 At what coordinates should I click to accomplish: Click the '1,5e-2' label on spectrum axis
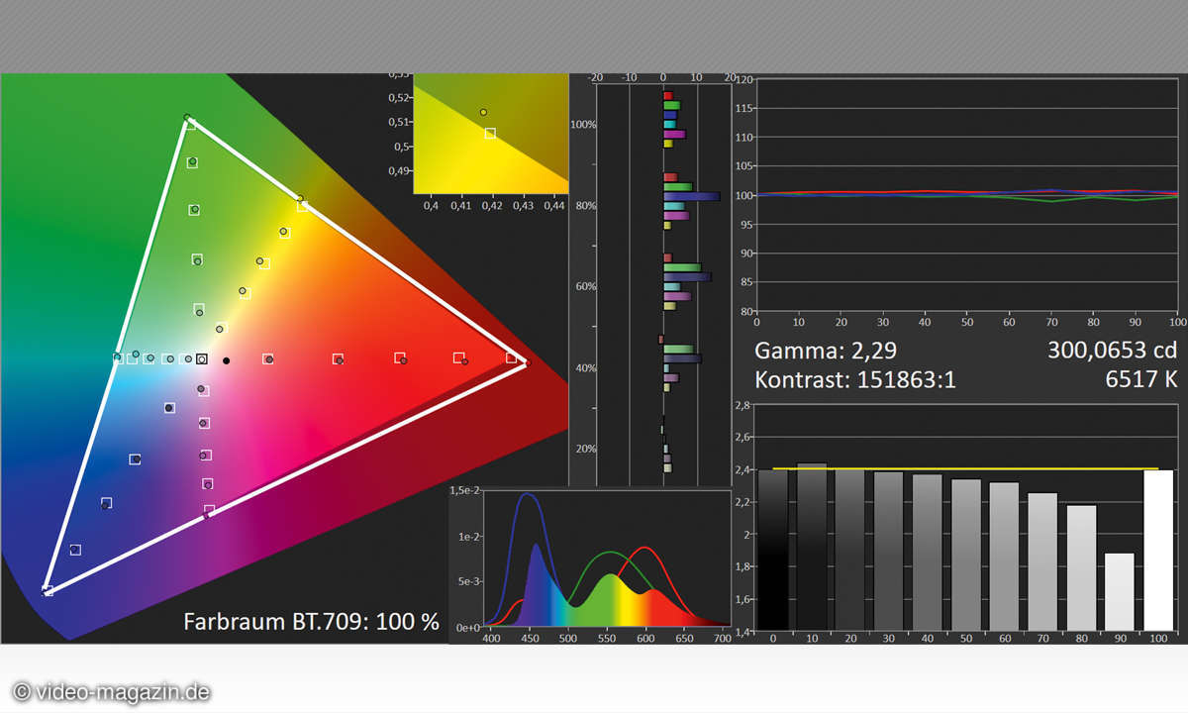(464, 491)
